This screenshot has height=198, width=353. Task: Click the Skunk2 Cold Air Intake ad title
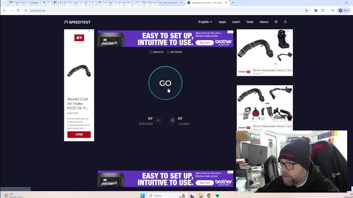(78, 103)
